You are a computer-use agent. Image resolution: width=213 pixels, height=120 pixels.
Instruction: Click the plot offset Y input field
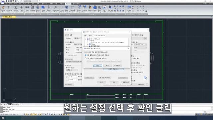coord(73,80)
